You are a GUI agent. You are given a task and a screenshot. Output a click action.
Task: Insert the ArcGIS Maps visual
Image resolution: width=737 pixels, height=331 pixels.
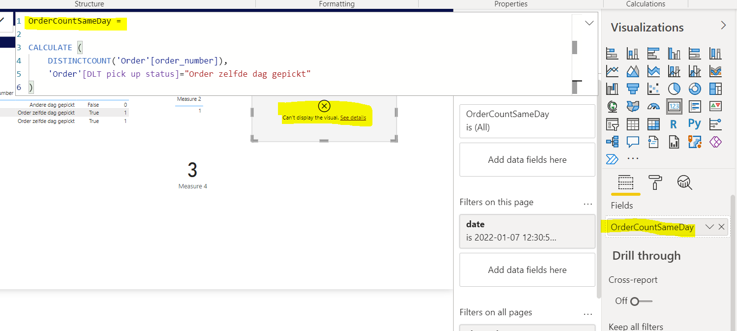pyautogui.click(x=695, y=142)
